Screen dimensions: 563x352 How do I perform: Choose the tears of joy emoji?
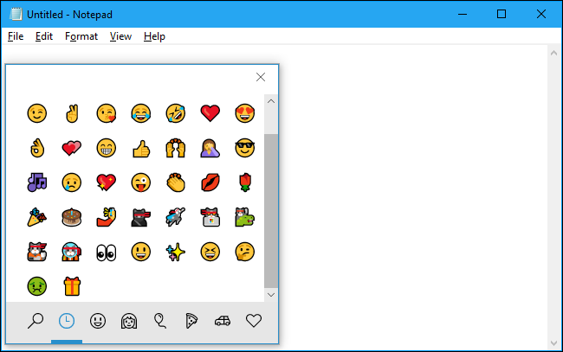click(140, 113)
